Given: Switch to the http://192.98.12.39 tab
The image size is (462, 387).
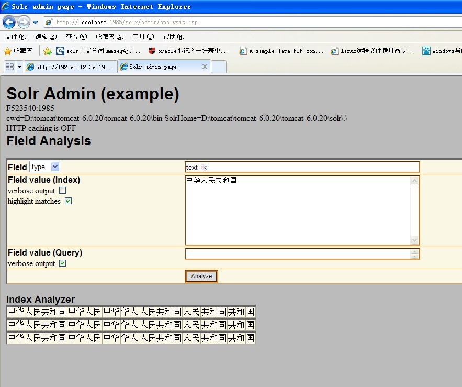Looking at the screenshot, I should point(70,67).
